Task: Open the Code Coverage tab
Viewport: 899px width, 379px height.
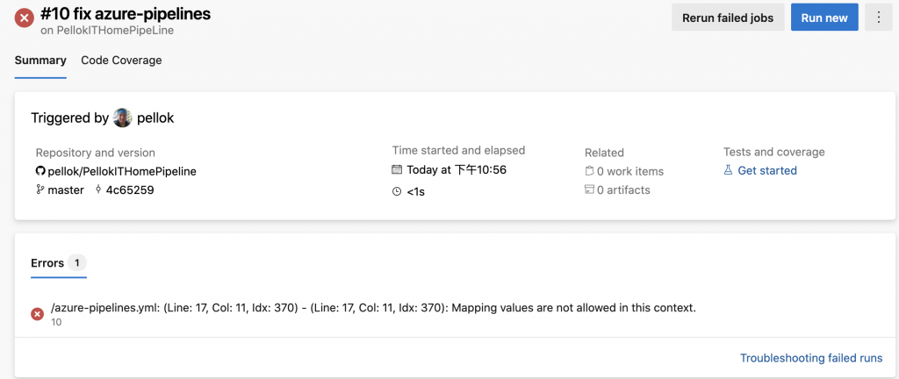Action: tap(121, 61)
